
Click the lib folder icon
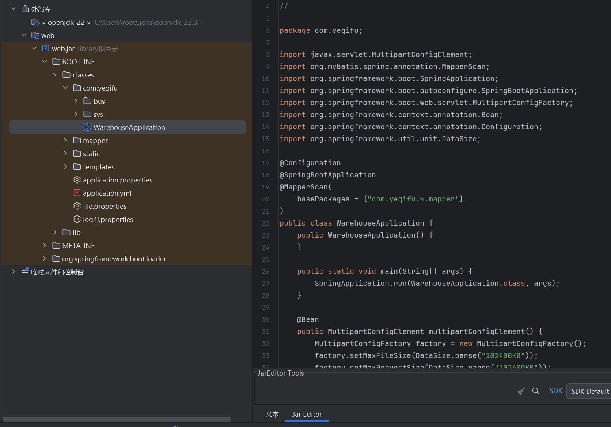[x=67, y=232]
